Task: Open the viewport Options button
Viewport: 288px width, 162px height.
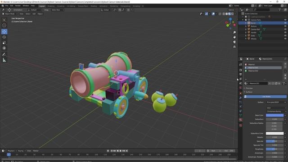Action: pyautogui.click(x=232, y=10)
